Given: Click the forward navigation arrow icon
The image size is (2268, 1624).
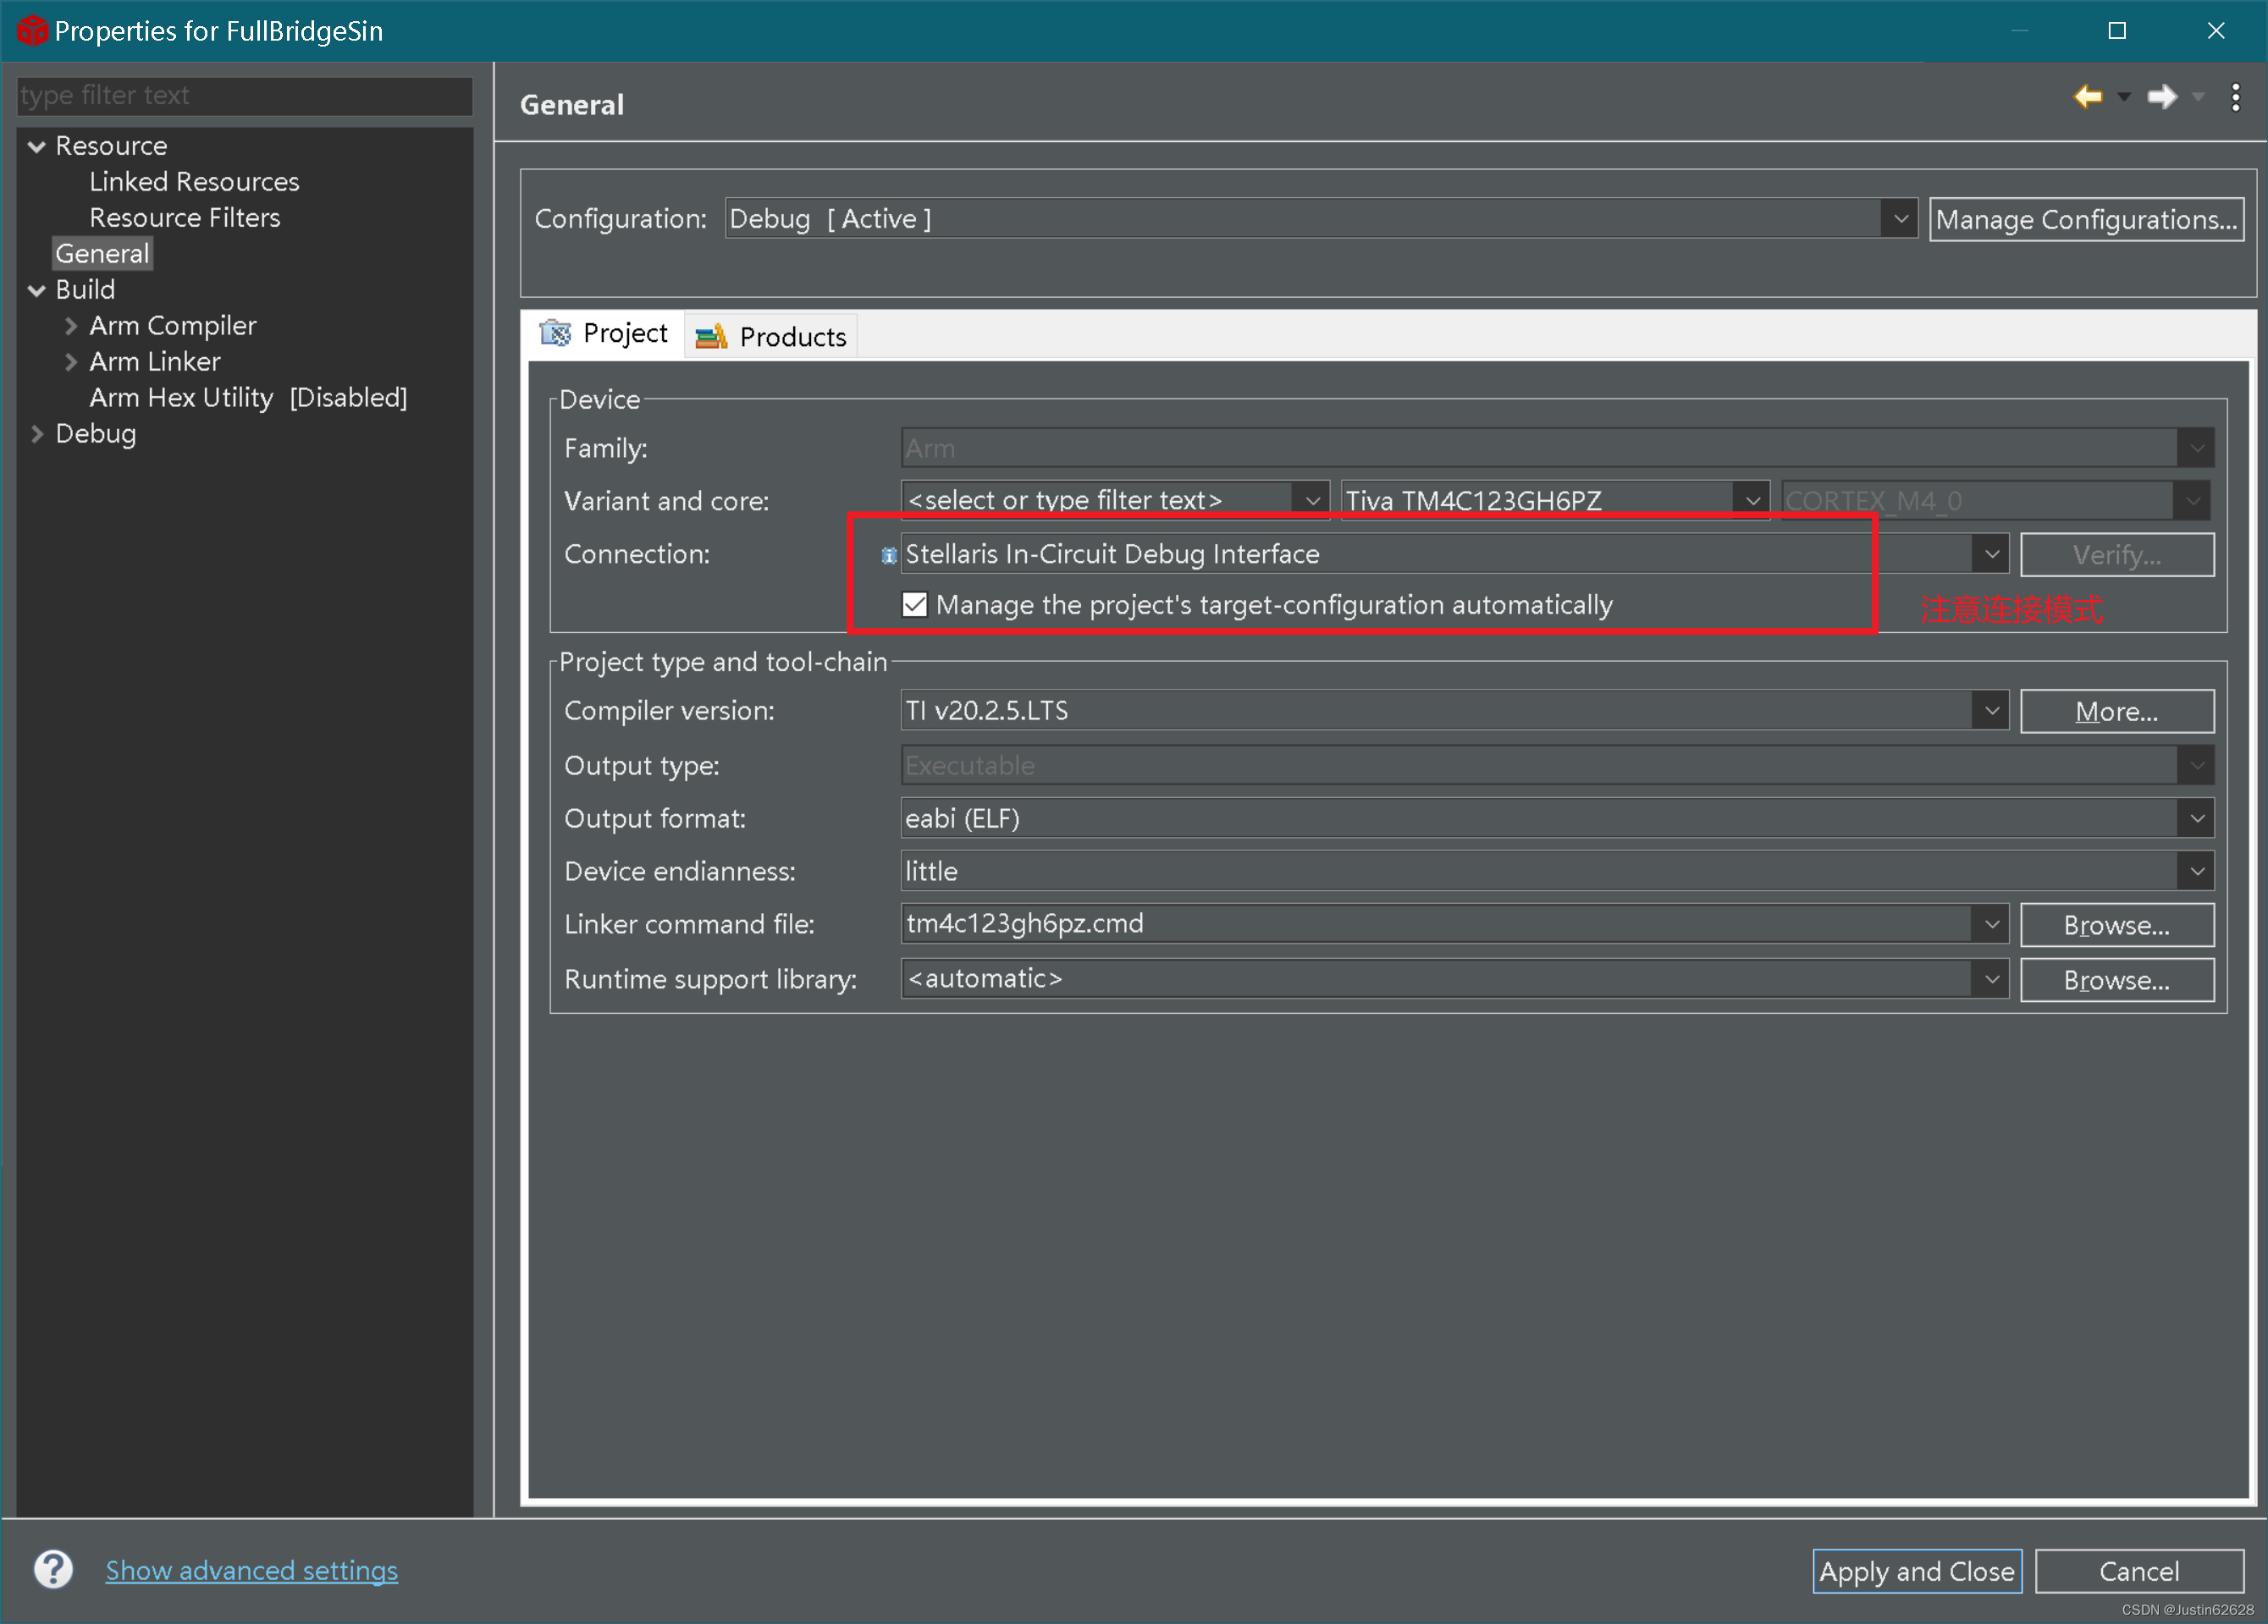Looking at the screenshot, I should click(2161, 97).
